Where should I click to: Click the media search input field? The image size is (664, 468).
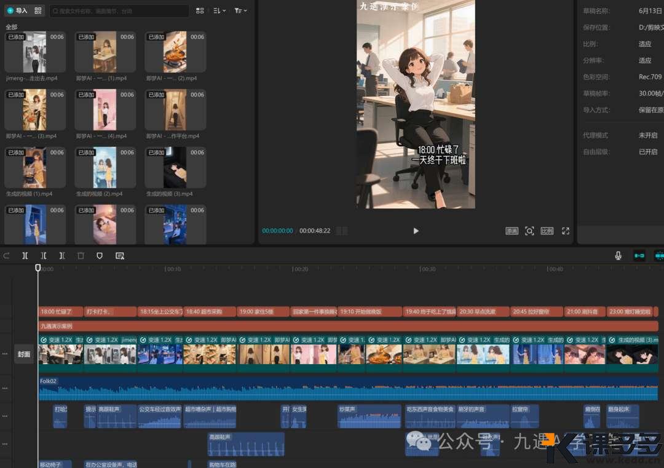click(119, 11)
